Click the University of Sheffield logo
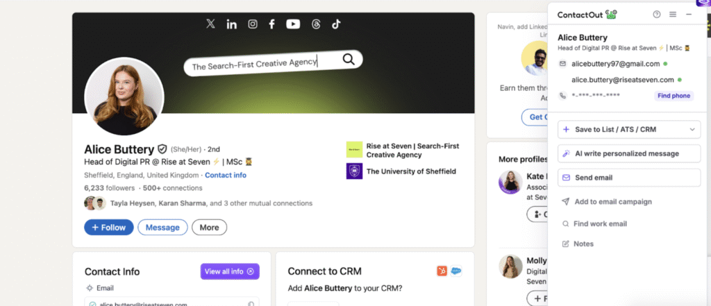 (354, 171)
